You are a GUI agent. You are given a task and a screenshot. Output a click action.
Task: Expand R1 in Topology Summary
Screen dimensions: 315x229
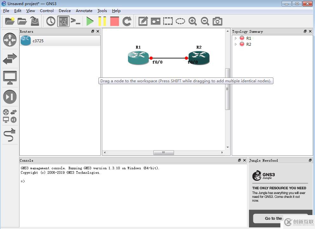pyautogui.click(x=236, y=38)
